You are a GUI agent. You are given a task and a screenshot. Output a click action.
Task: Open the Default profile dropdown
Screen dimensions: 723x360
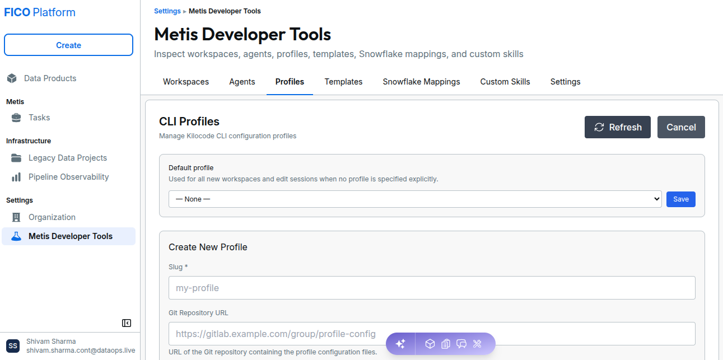click(x=415, y=199)
